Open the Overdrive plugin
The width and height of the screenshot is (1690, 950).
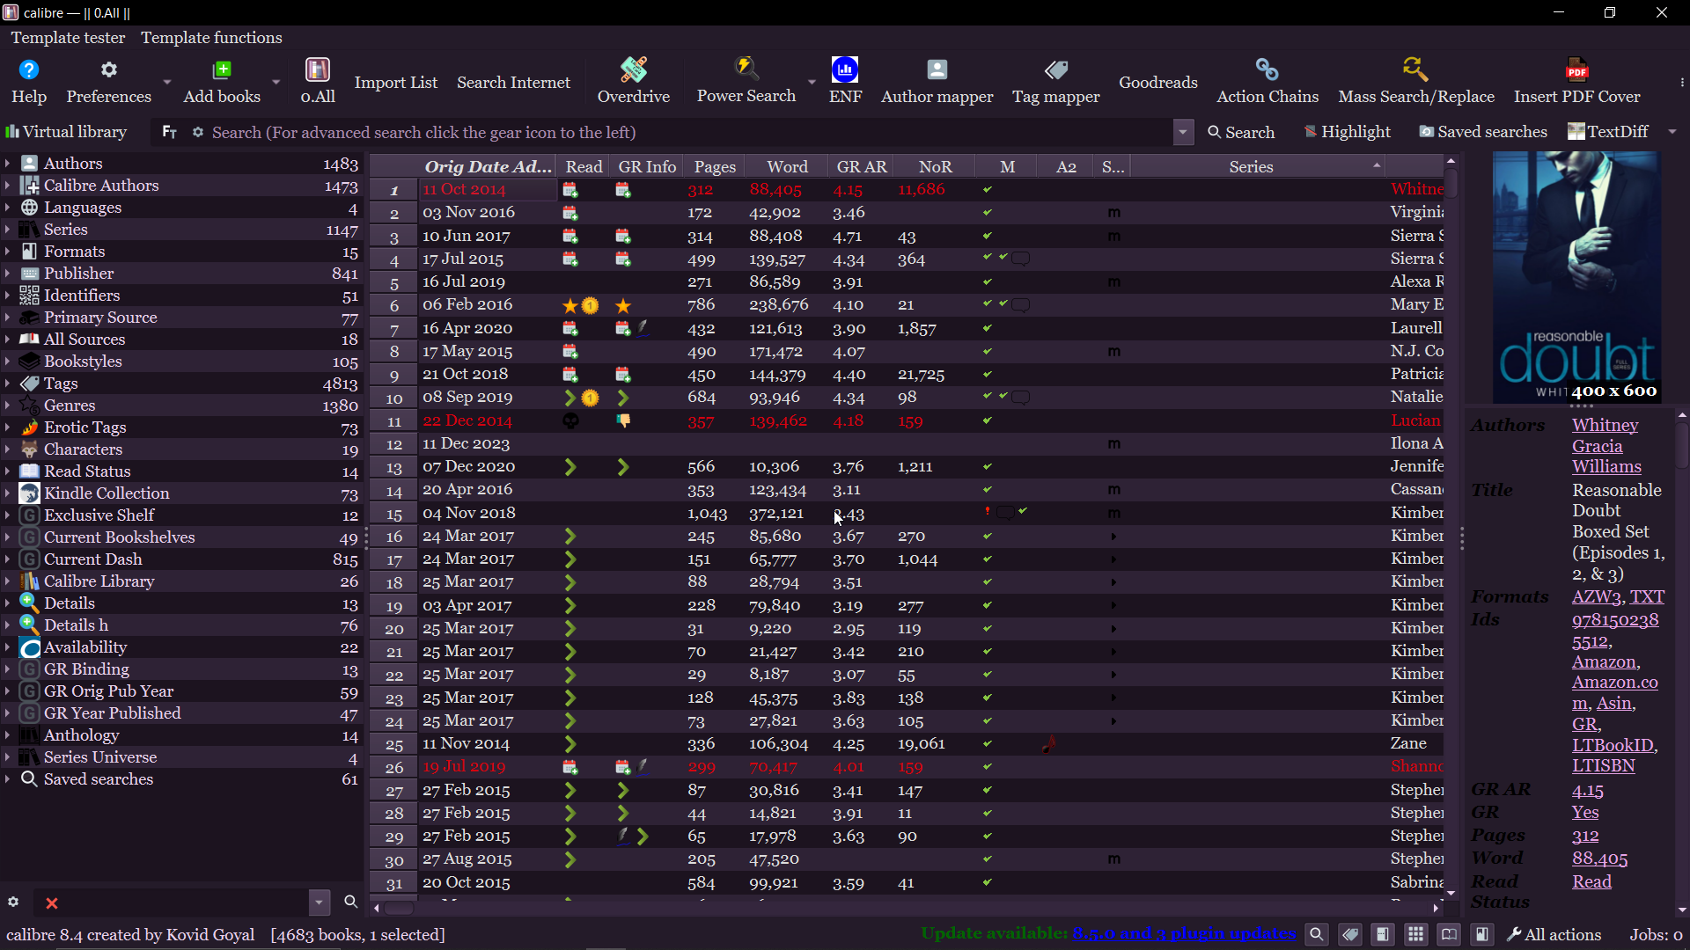click(633, 80)
